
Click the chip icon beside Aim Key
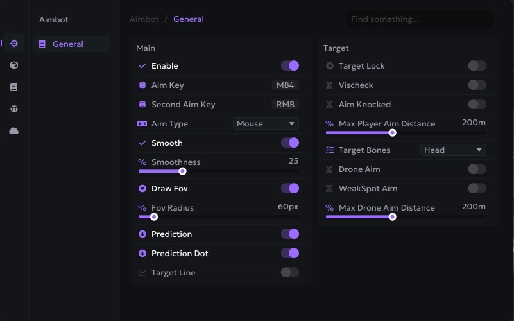pos(142,85)
